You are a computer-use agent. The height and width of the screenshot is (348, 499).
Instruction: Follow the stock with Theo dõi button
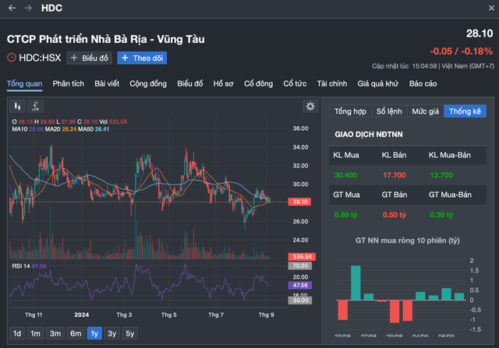point(142,58)
